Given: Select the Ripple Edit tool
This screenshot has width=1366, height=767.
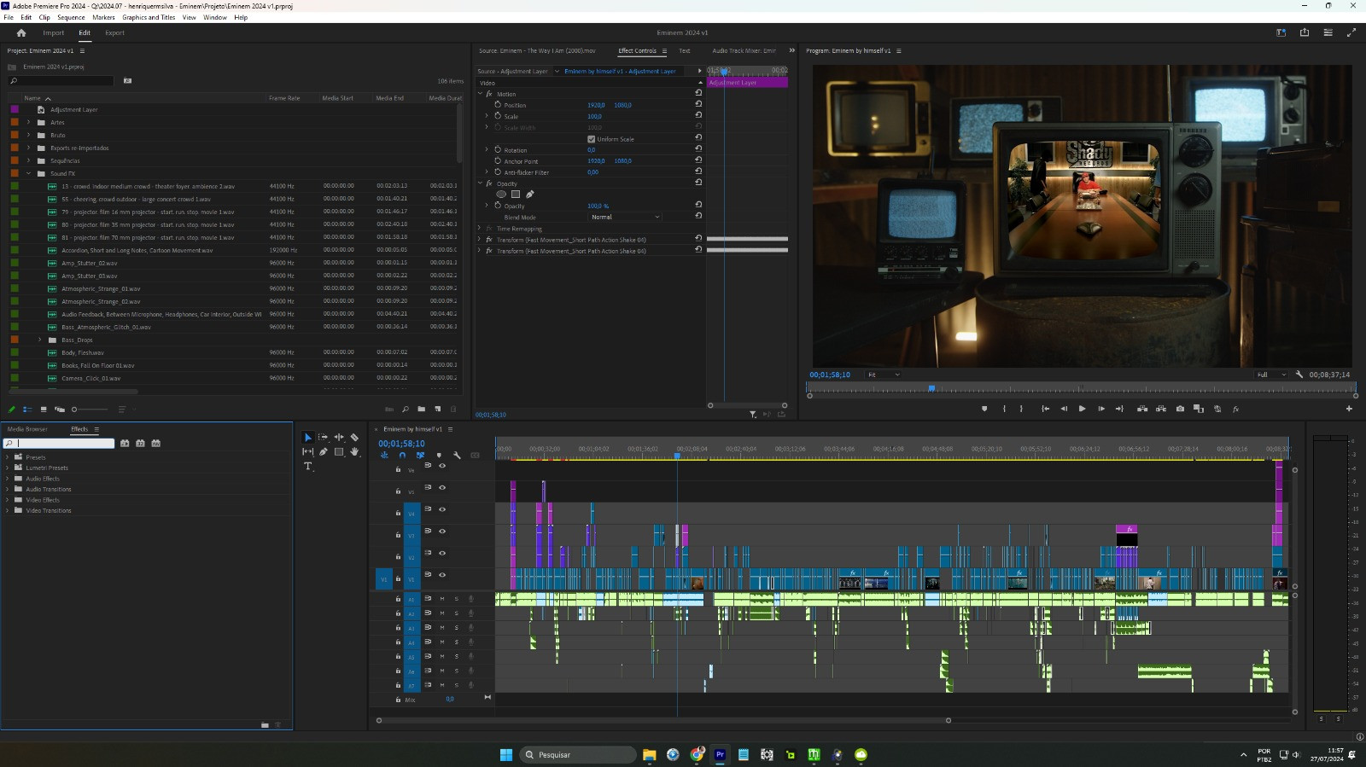Looking at the screenshot, I should 339,438.
